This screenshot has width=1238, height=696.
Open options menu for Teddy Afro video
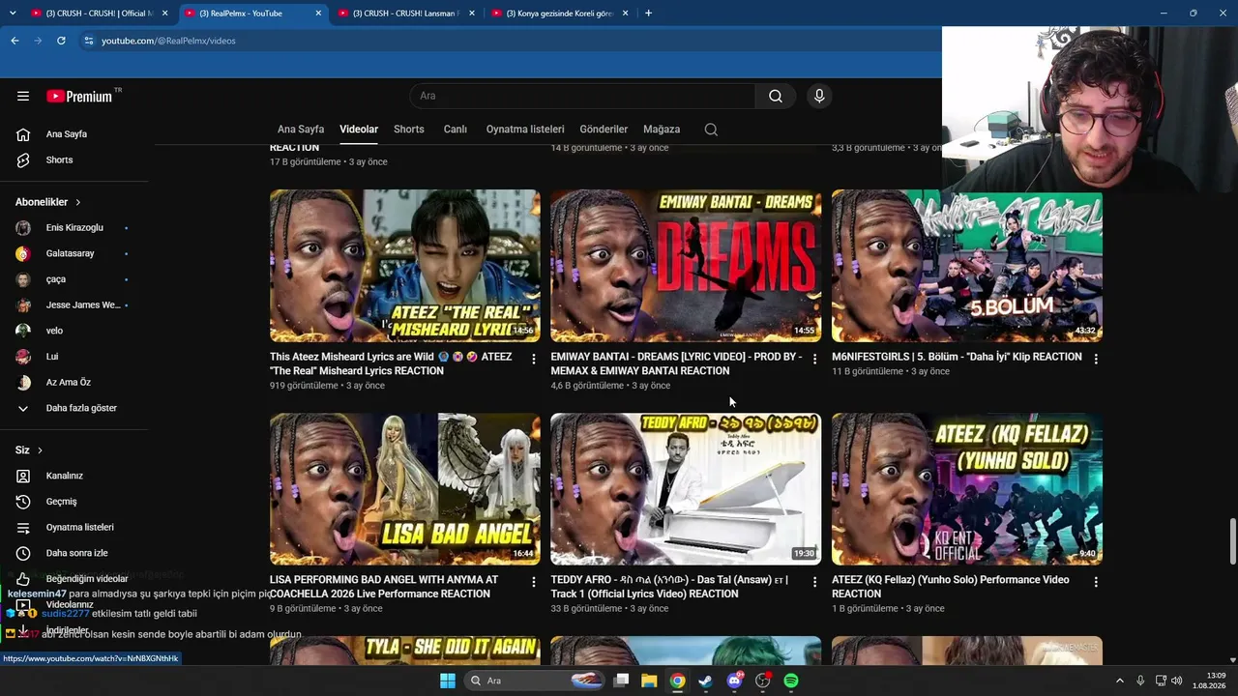tap(814, 582)
